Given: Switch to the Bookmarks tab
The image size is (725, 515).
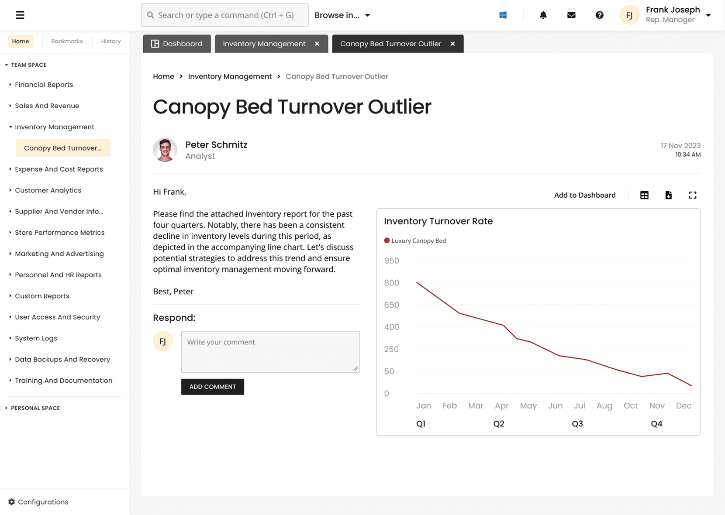Looking at the screenshot, I should 67,41.
